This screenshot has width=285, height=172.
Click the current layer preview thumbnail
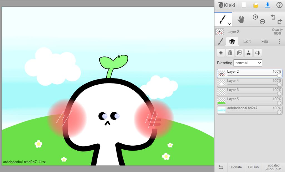click(x=220, y=32)
